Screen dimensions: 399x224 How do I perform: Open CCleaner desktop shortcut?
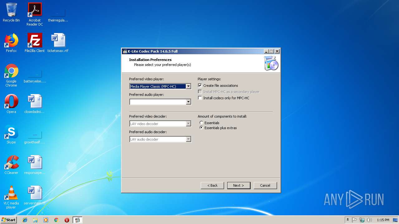(11, 165)
